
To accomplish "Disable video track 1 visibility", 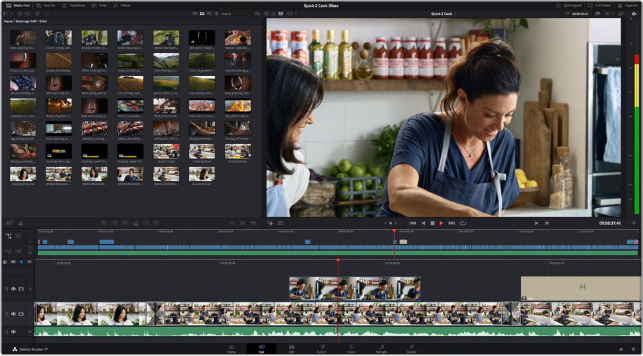I will click(x=21, y=314).
